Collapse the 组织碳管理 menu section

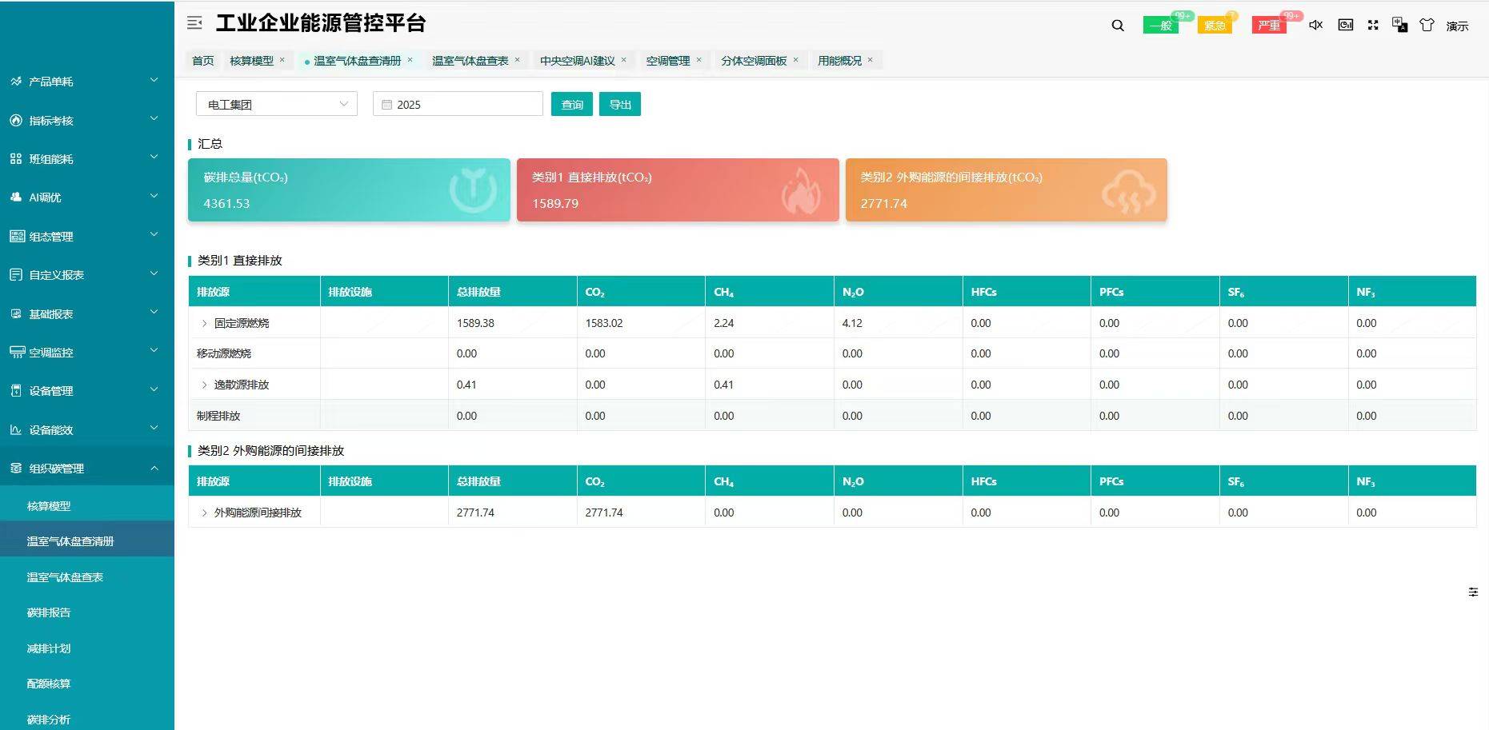(x=86, y=468)
